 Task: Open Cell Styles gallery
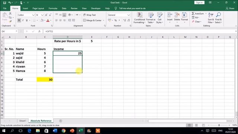(160, 18)
